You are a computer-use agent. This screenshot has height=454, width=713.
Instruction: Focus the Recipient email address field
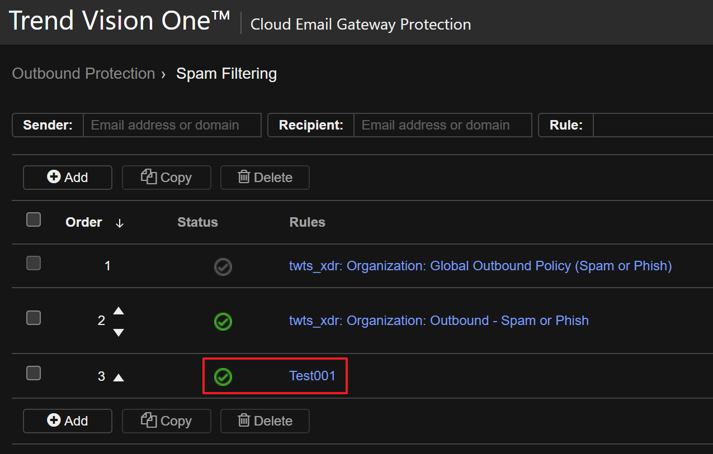pos(442,125)
